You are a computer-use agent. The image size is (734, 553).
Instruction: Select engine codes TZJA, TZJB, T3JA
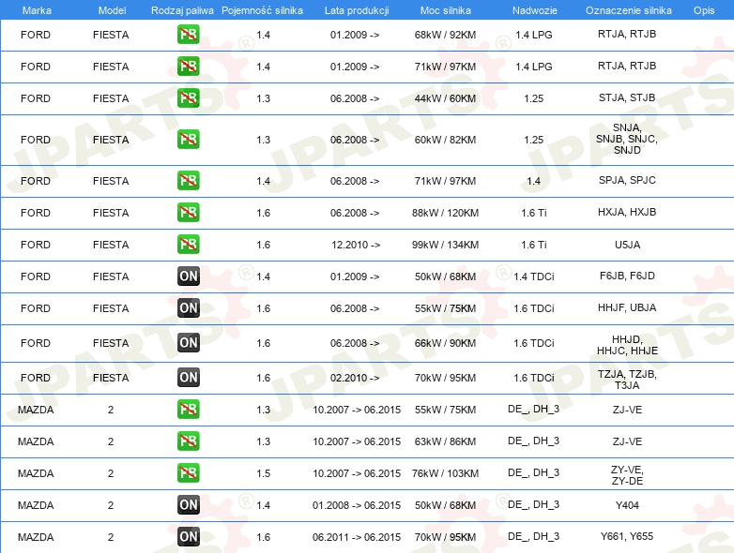pos(627,380)
